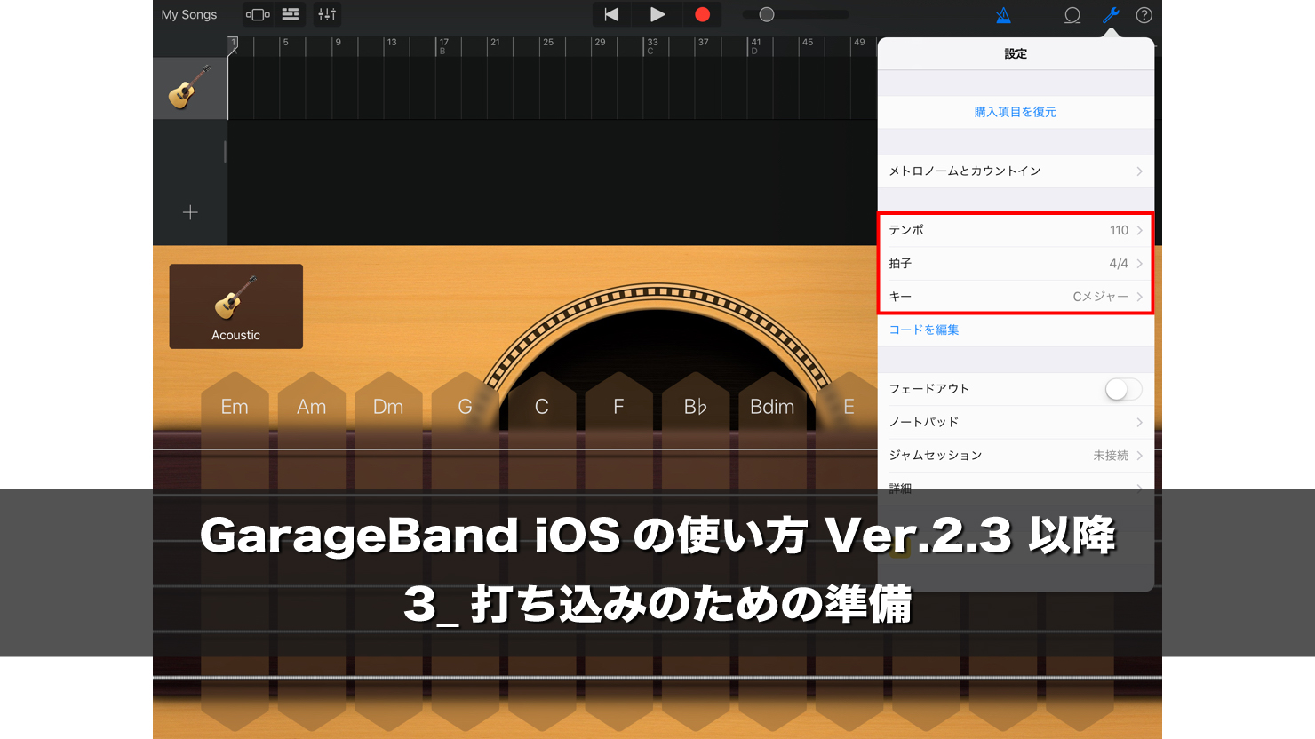
Task: Open the キー setting row
Action: (1016, 297)
